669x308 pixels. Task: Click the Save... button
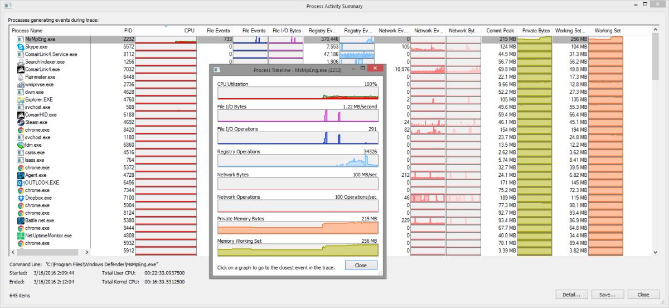[608, 294]
